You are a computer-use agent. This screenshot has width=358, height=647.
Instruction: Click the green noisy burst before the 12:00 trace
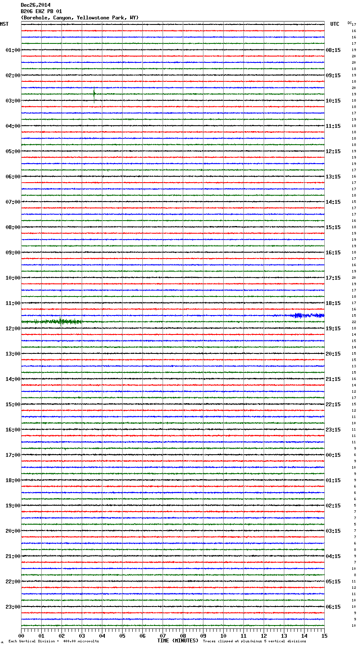pyautogui.click(x=53, y=322)
